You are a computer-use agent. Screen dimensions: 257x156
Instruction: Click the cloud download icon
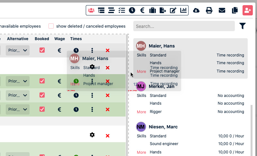pos(196,10)
